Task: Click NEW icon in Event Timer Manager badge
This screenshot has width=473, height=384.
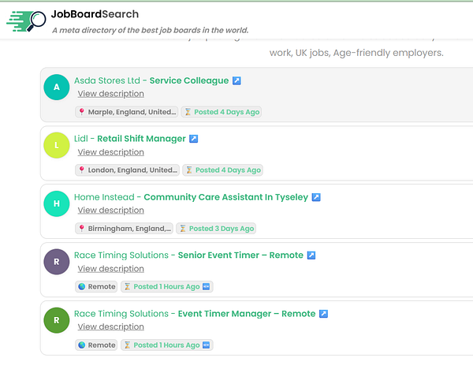Action: (x=206, y=345)
